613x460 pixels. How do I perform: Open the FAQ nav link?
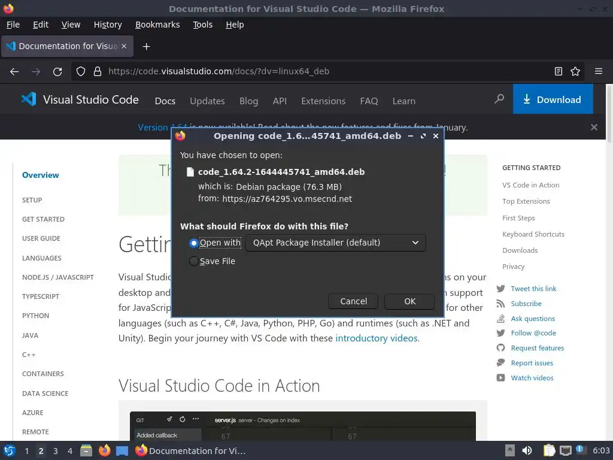[369, 101]
